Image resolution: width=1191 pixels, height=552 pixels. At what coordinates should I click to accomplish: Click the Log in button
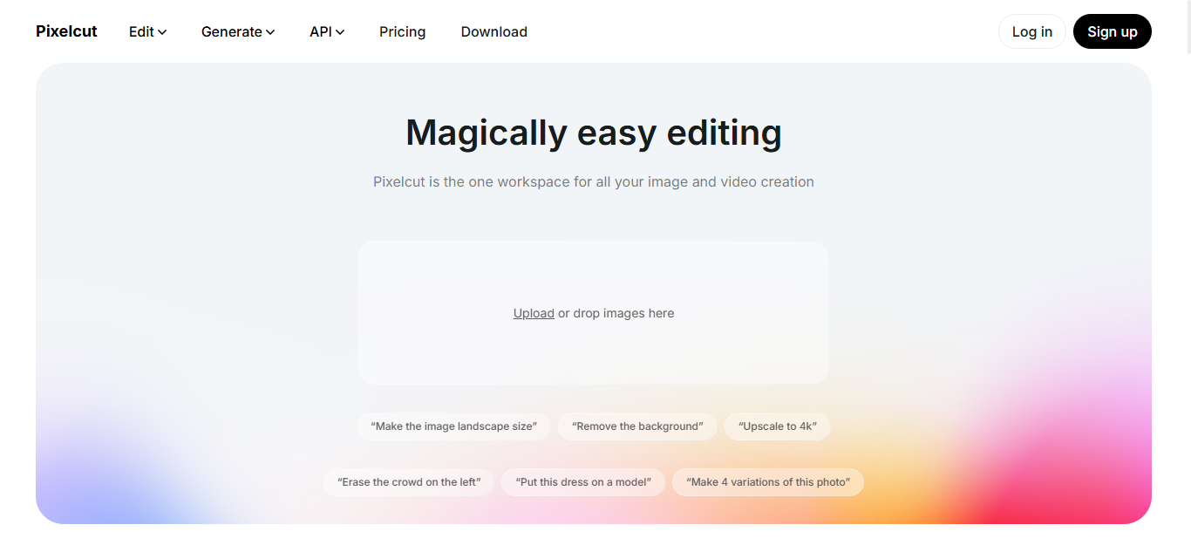pyautogui.click(x=1032, y=31)
